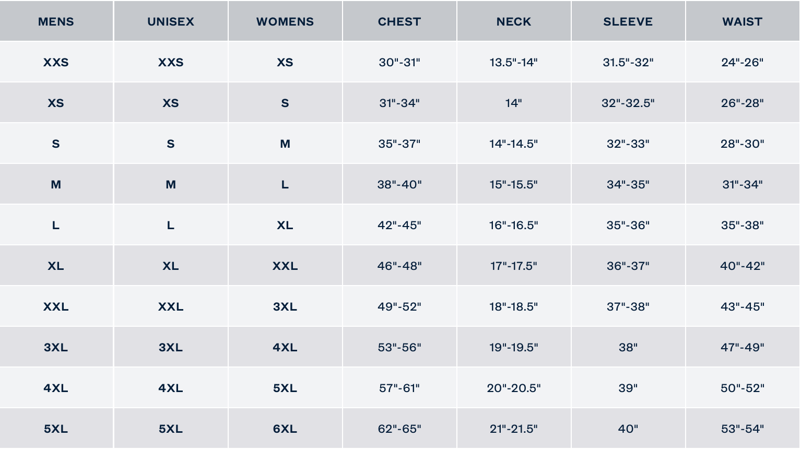Select the CHEST column header
Screen dimensions: 801x450
tap(399, 21)
